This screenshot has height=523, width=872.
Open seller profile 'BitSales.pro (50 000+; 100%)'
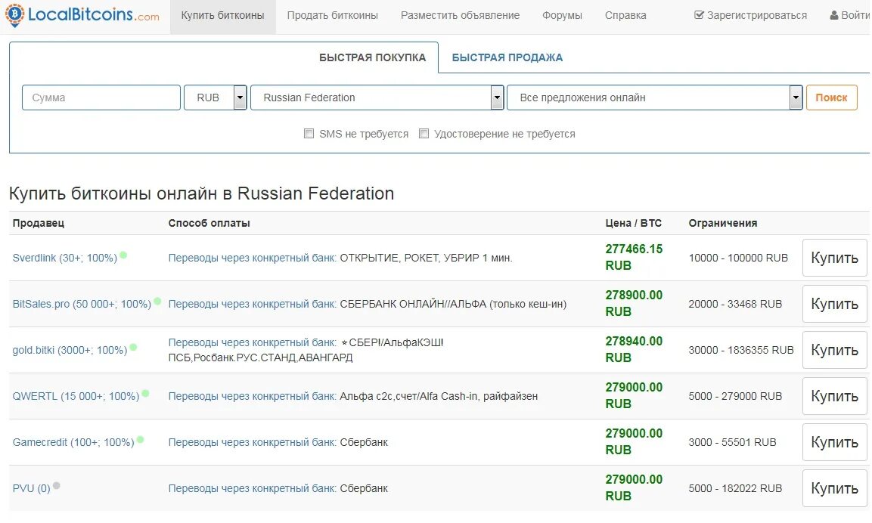tap(82, 304)
